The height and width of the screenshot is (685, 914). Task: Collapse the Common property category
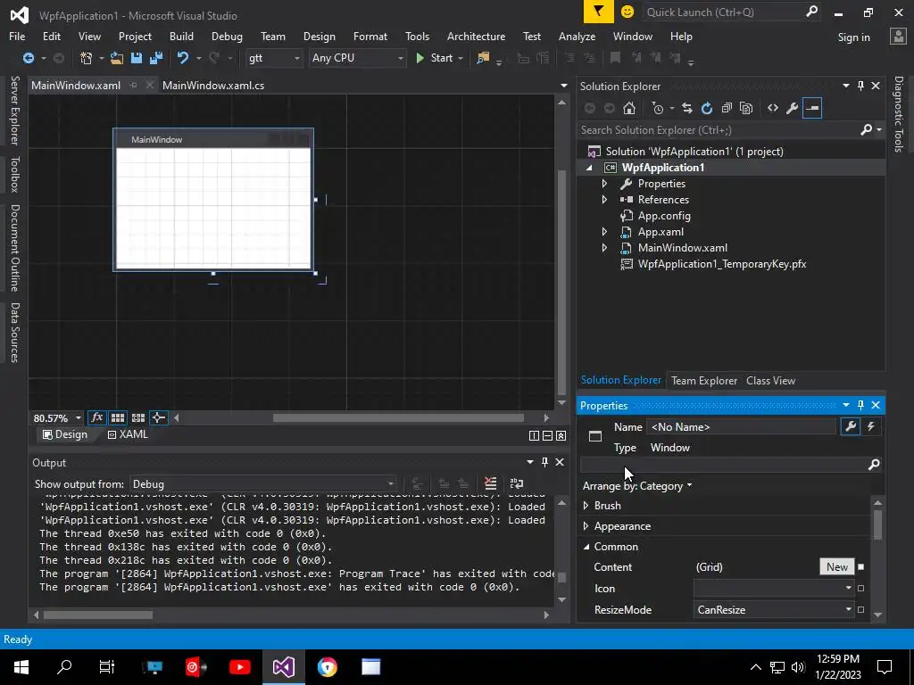586,547
